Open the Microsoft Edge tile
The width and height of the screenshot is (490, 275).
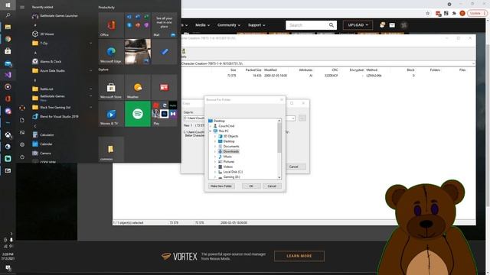pyautogui.click(x=111, y=52)
